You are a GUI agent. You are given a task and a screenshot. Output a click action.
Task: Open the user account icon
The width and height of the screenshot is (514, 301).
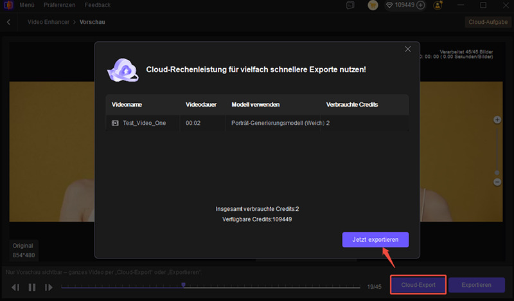point(439,5)
